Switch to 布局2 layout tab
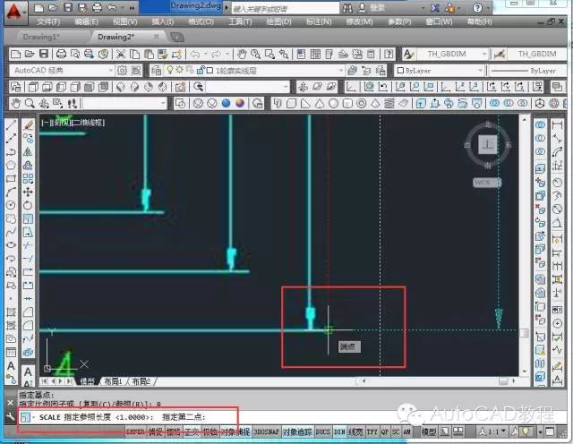Viewport: 573px width, 444px height. 141,381
